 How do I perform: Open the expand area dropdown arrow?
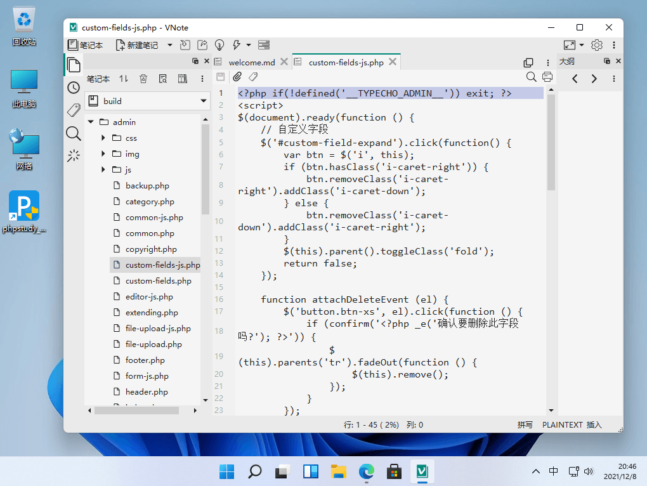click(x=582, y=45)
